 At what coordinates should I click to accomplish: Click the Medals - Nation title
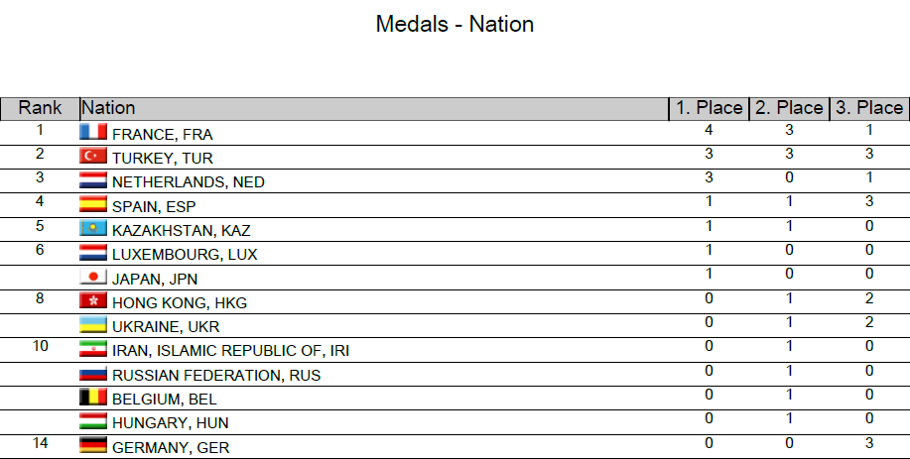[x=455, y=24]
